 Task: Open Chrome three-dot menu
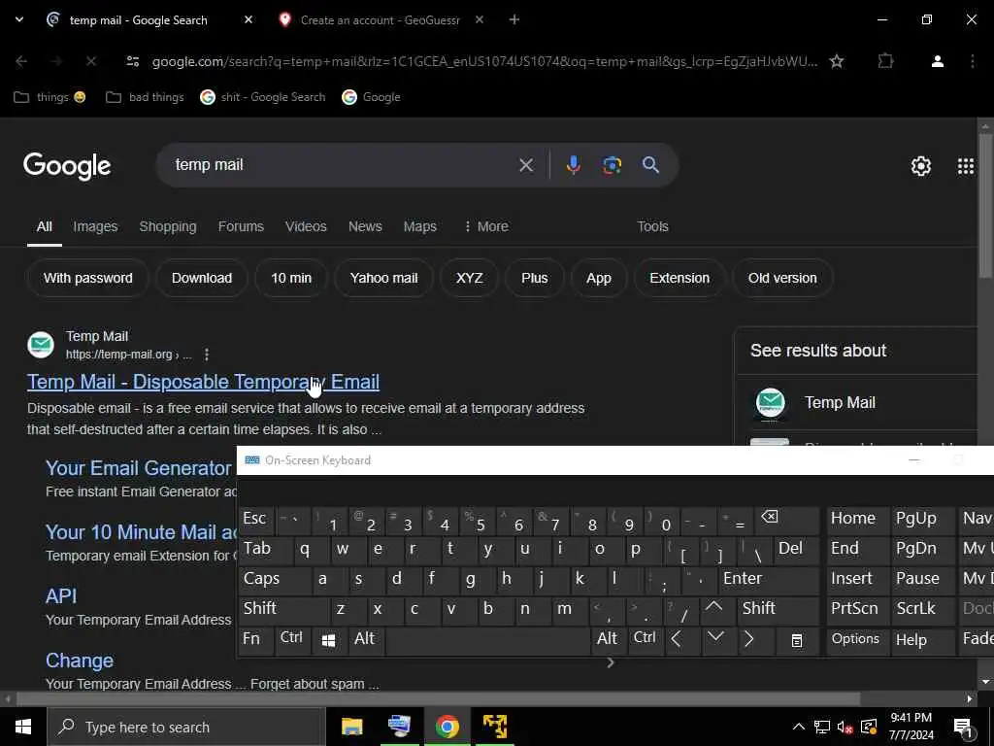point(973,61)
